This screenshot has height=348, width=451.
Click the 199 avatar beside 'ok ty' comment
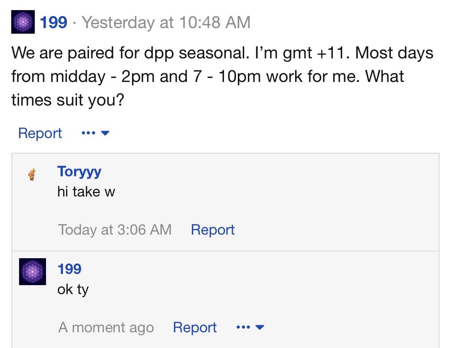tap(33, 272)
